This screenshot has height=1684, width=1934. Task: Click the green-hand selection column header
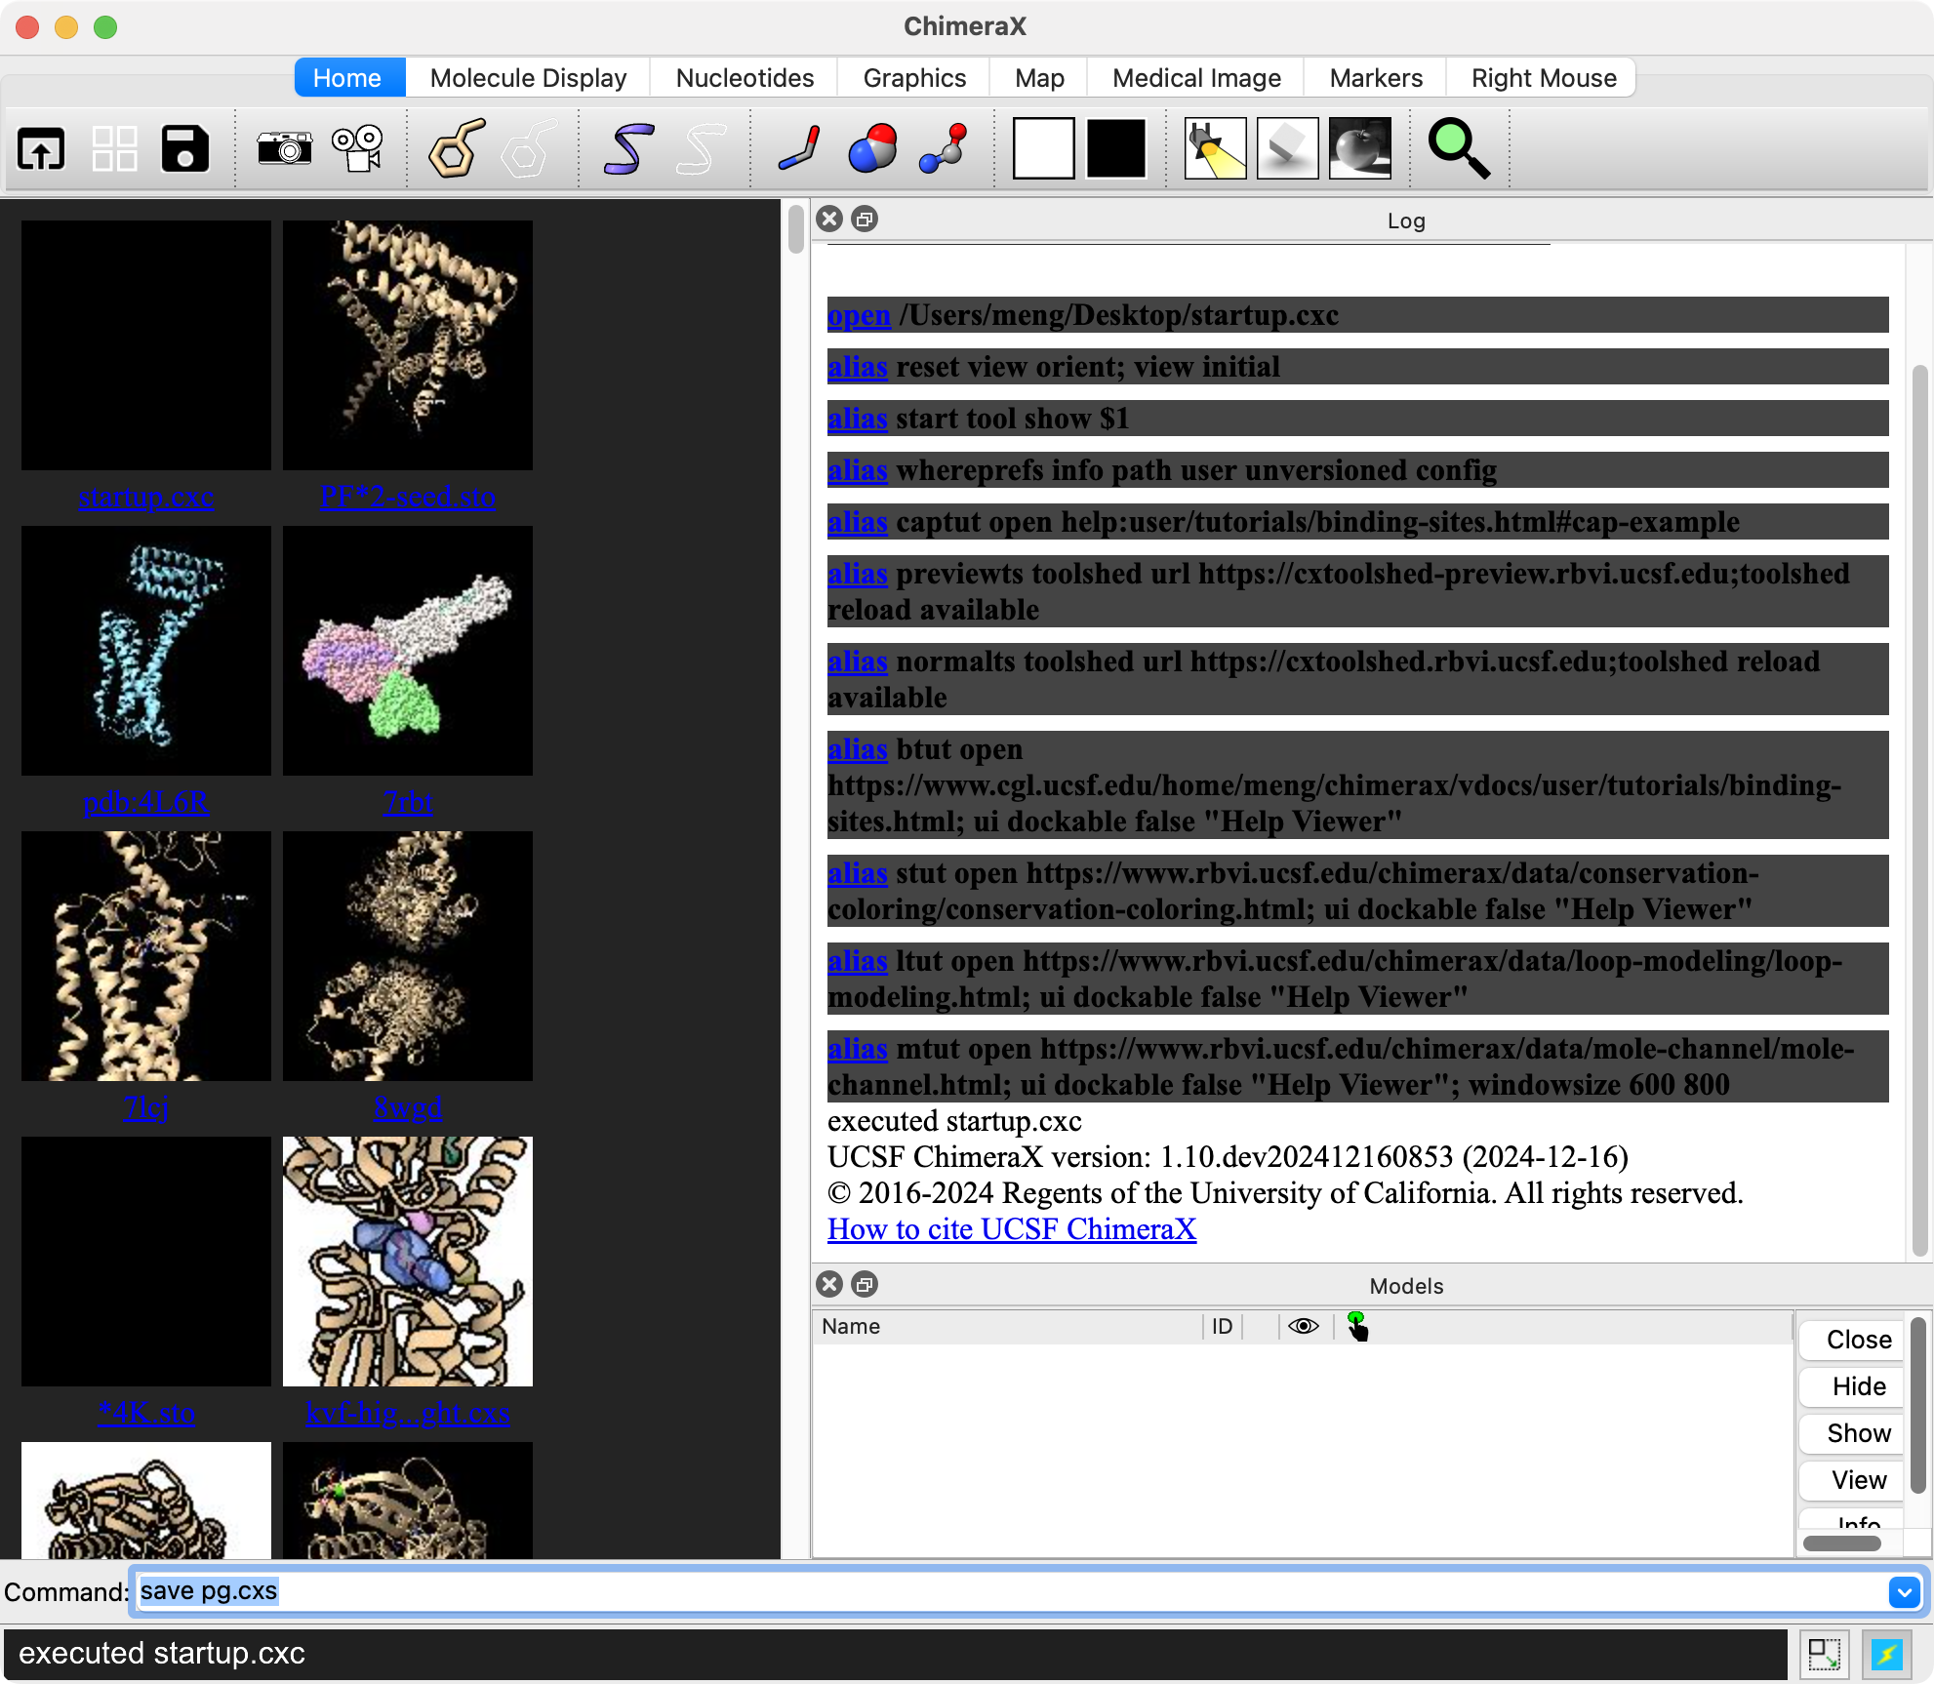1357,1326
